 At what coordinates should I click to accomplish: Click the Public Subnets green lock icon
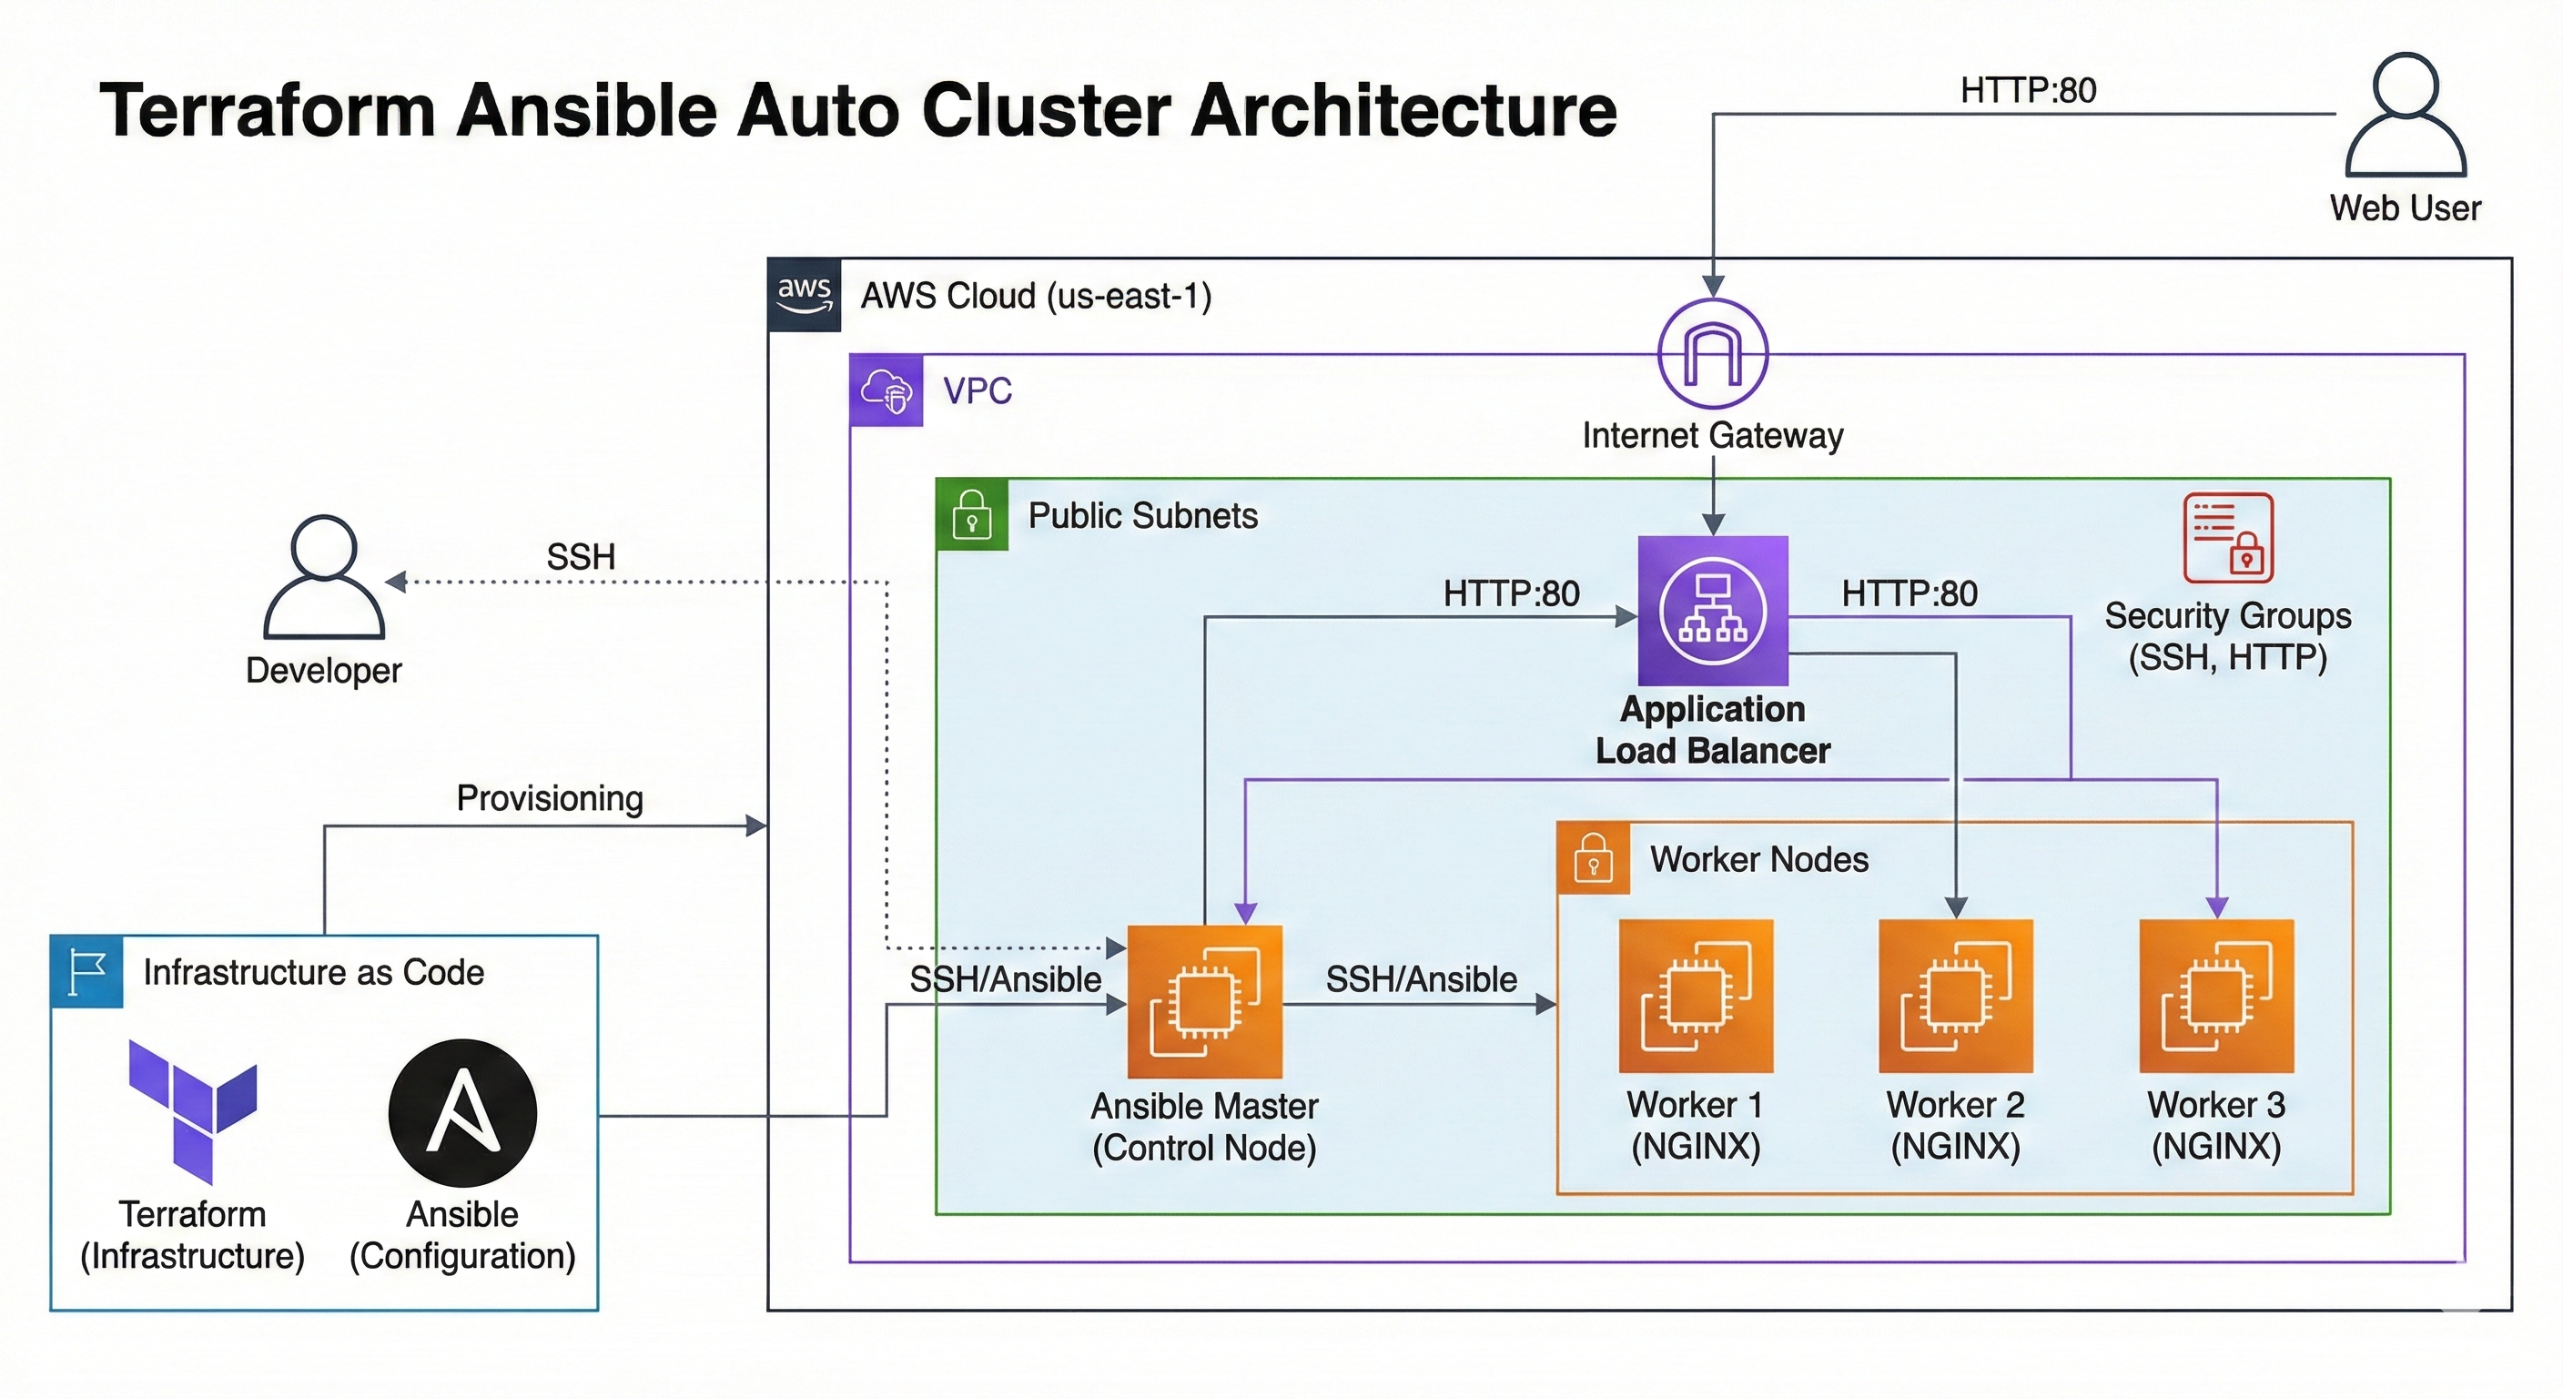tap(972, 514)
